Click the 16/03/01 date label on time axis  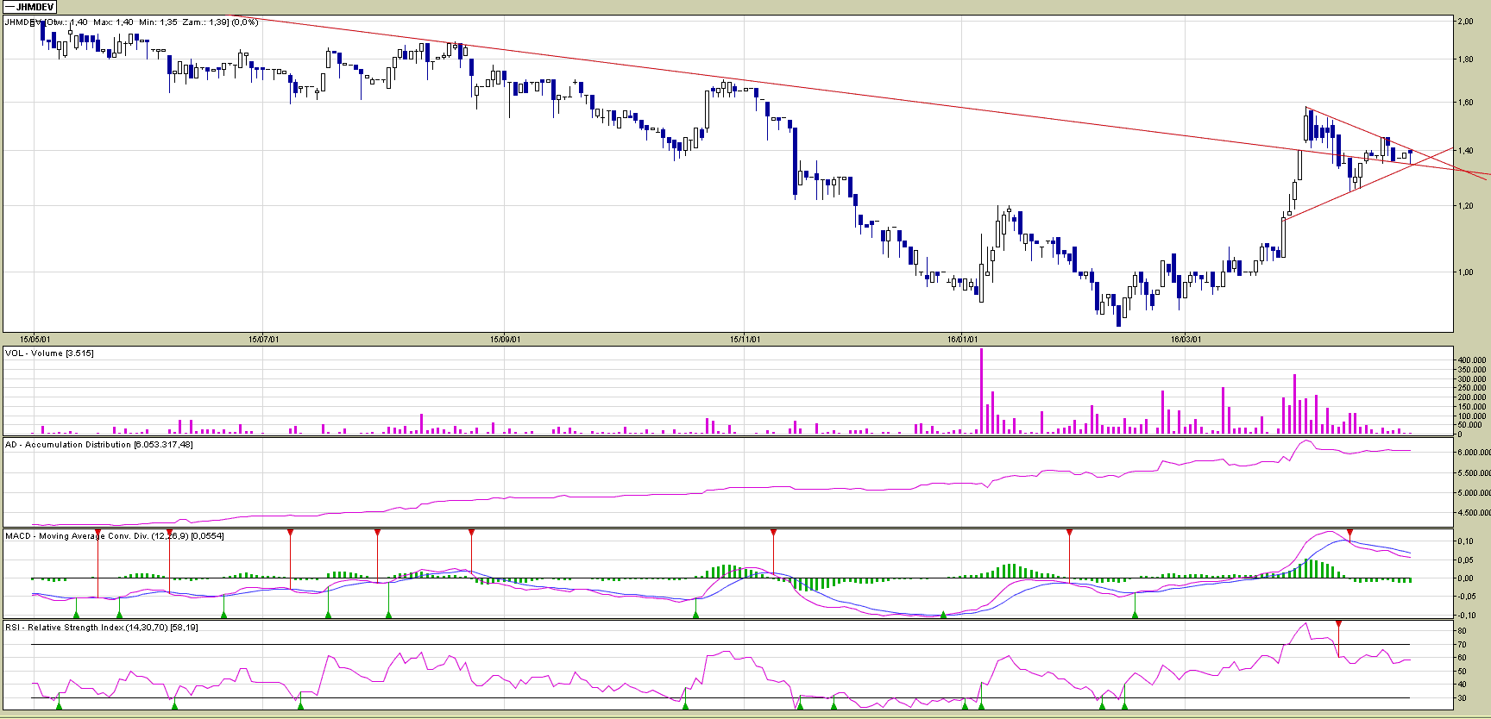(1186, 340)
